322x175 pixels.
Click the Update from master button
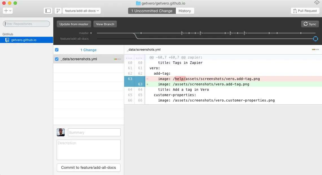[74, 24]
